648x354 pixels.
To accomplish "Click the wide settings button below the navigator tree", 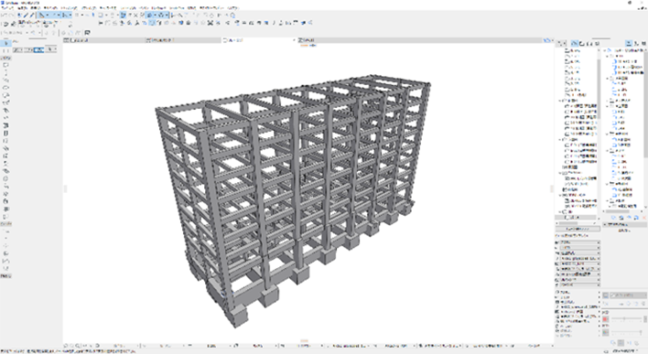I will click(578, 229).
